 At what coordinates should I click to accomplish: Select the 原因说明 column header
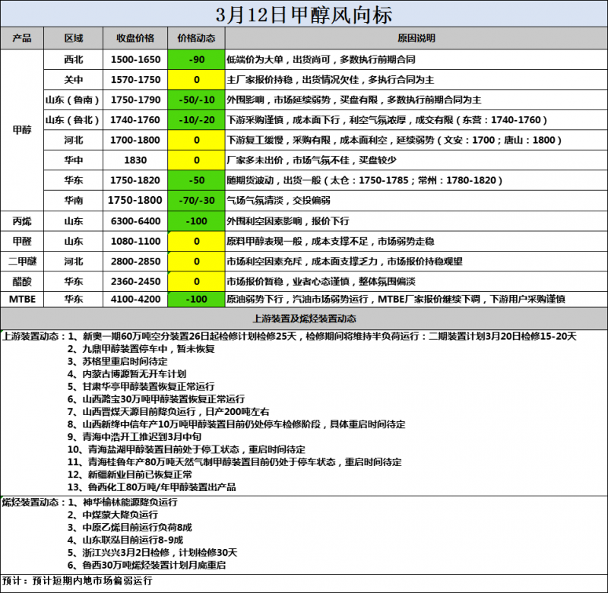click(416, 38)
